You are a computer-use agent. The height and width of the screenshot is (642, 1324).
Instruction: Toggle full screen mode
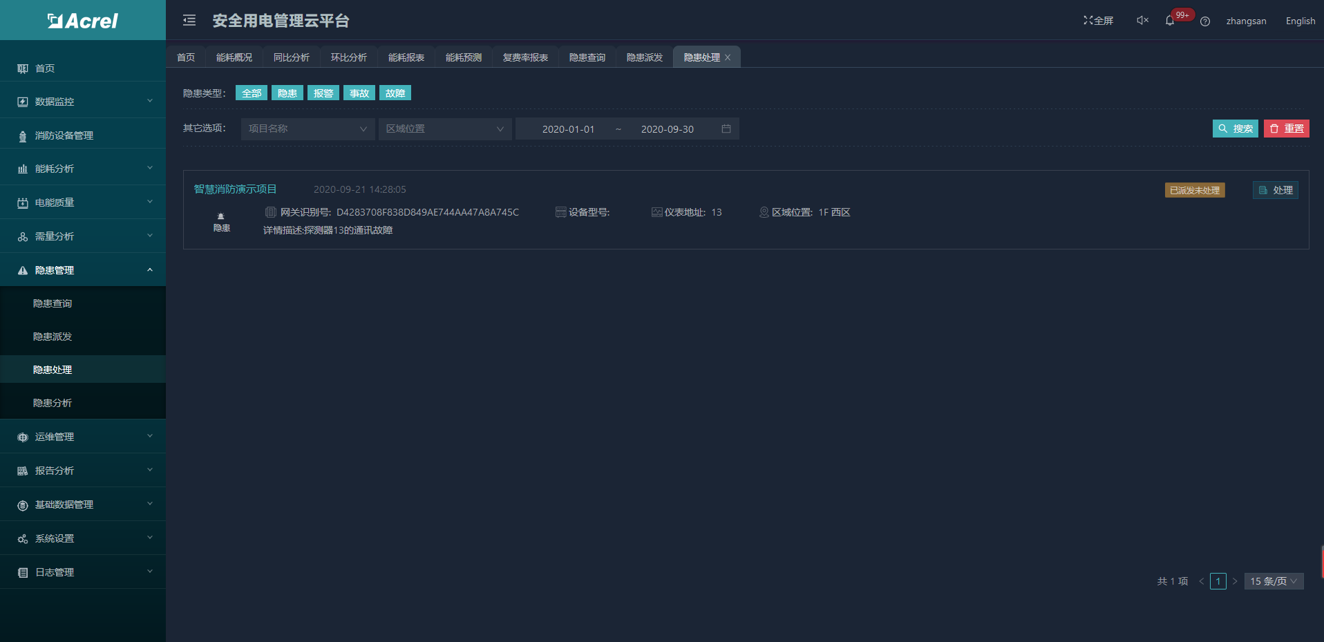pos(1098,21)
